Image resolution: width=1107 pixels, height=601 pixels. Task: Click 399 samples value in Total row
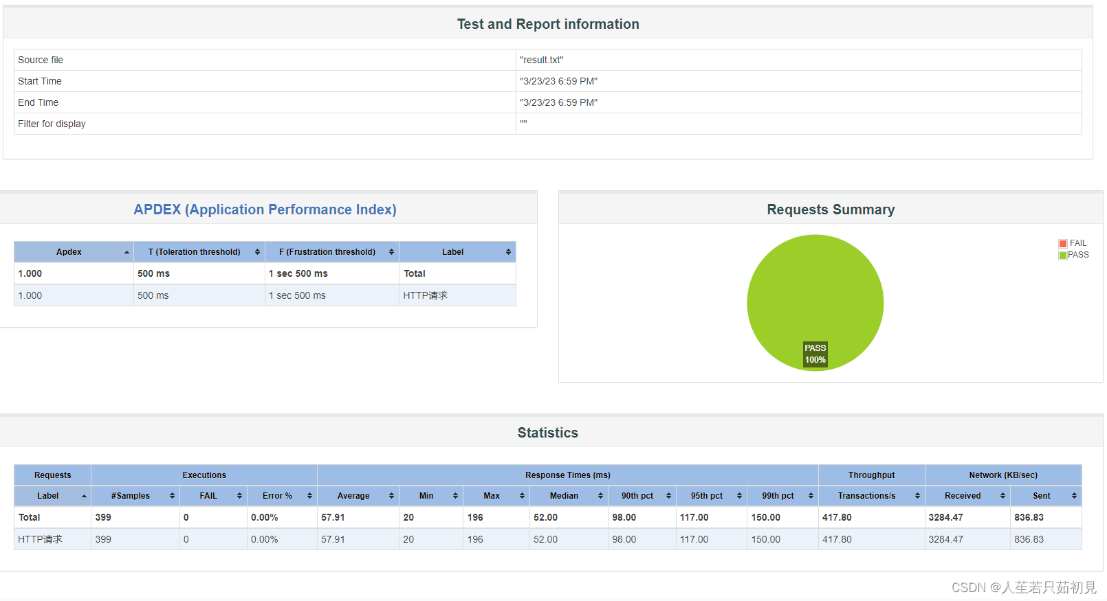[x=103, y=517]
